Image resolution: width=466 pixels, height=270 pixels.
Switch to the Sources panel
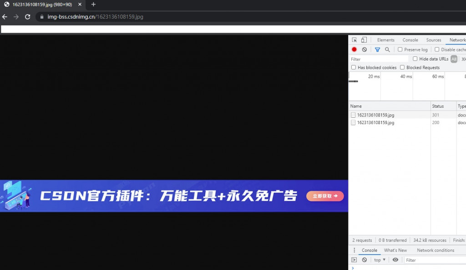pos(434,40)
